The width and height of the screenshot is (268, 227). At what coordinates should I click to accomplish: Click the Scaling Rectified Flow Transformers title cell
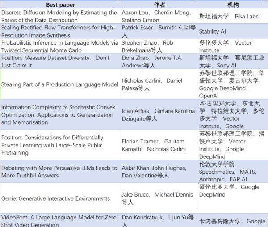click(59, 31)
